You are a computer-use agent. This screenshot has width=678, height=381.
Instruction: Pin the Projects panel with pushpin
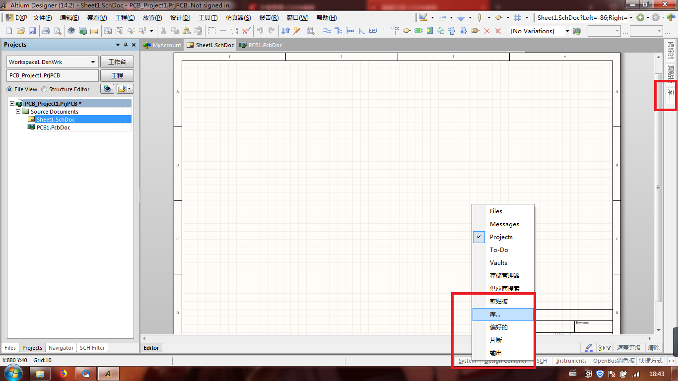(x=126, y=45)
